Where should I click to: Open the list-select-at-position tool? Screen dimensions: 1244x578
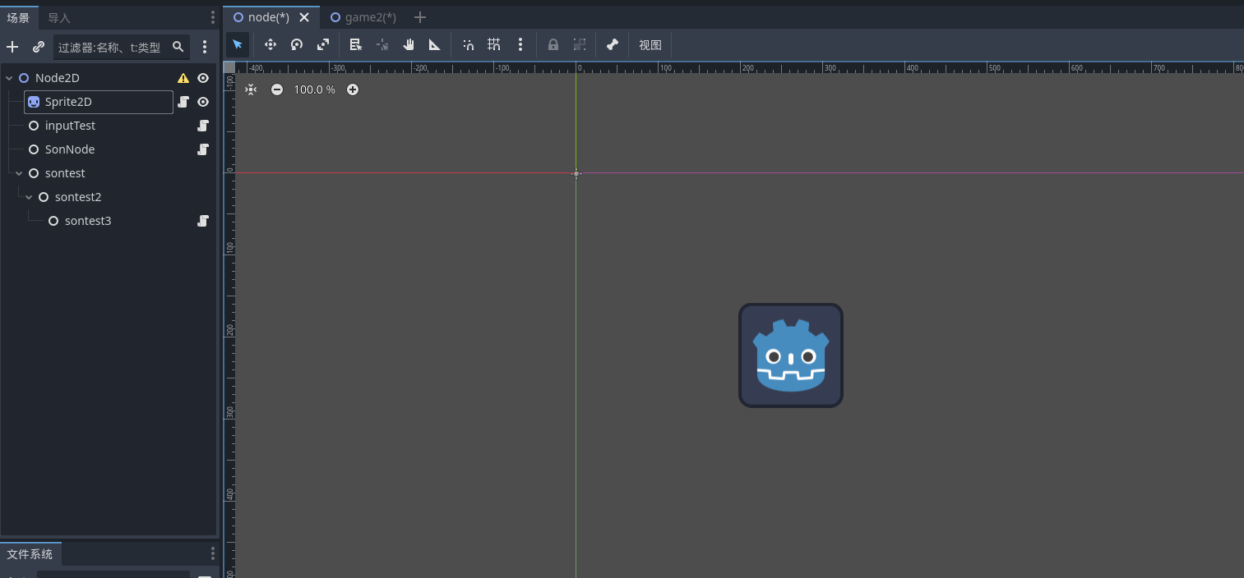(356, 44)
